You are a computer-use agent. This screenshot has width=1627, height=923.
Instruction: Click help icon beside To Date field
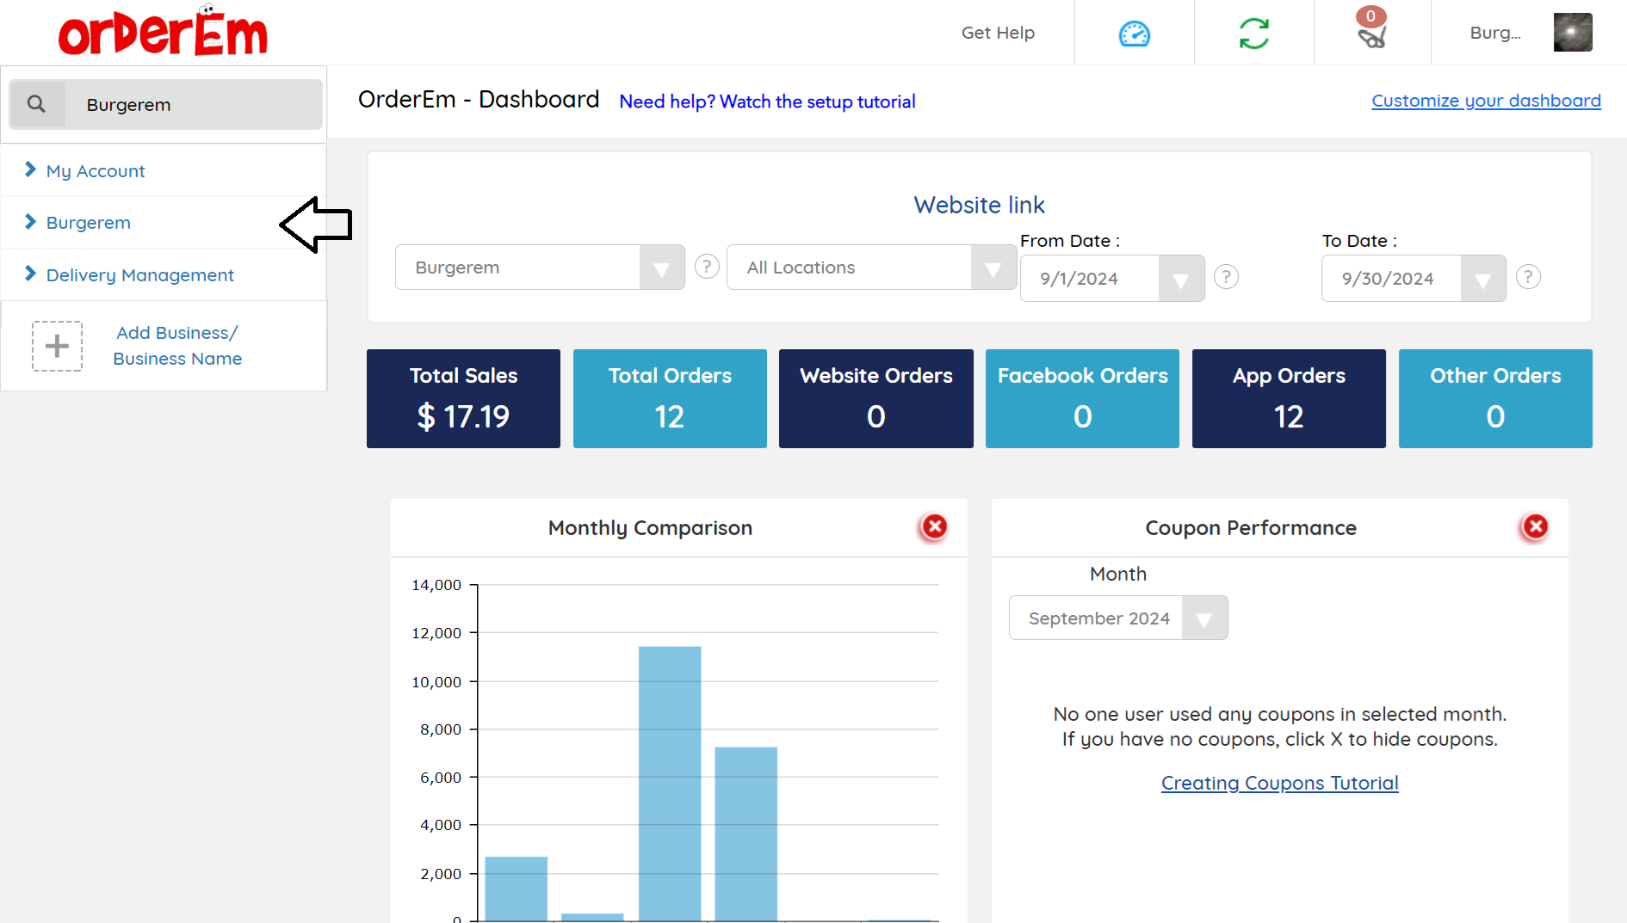[x=1528, y=277]
